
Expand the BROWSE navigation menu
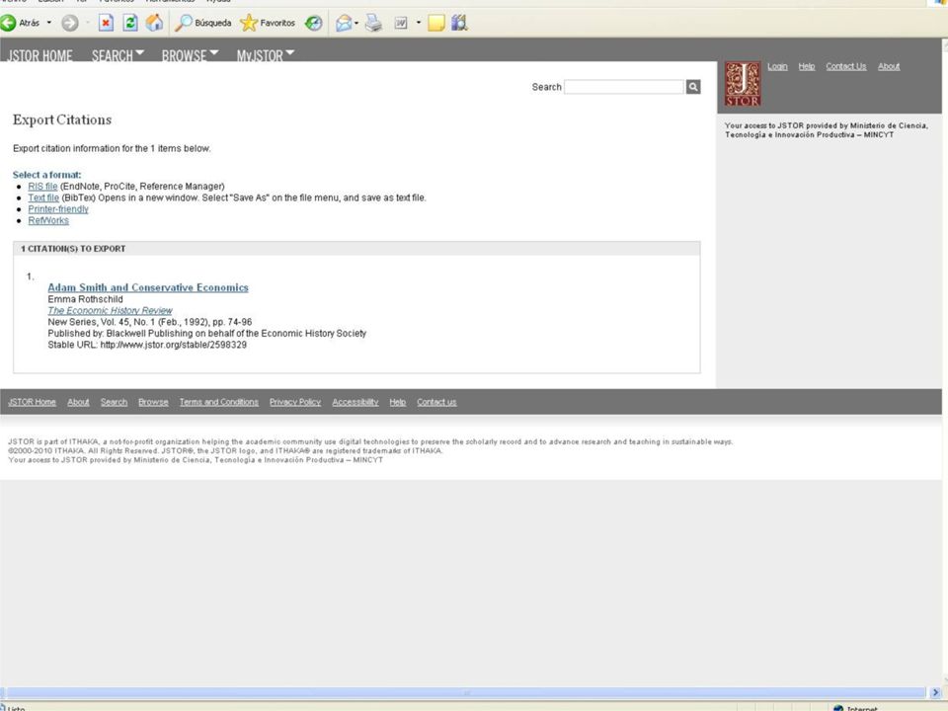point(190,55)
